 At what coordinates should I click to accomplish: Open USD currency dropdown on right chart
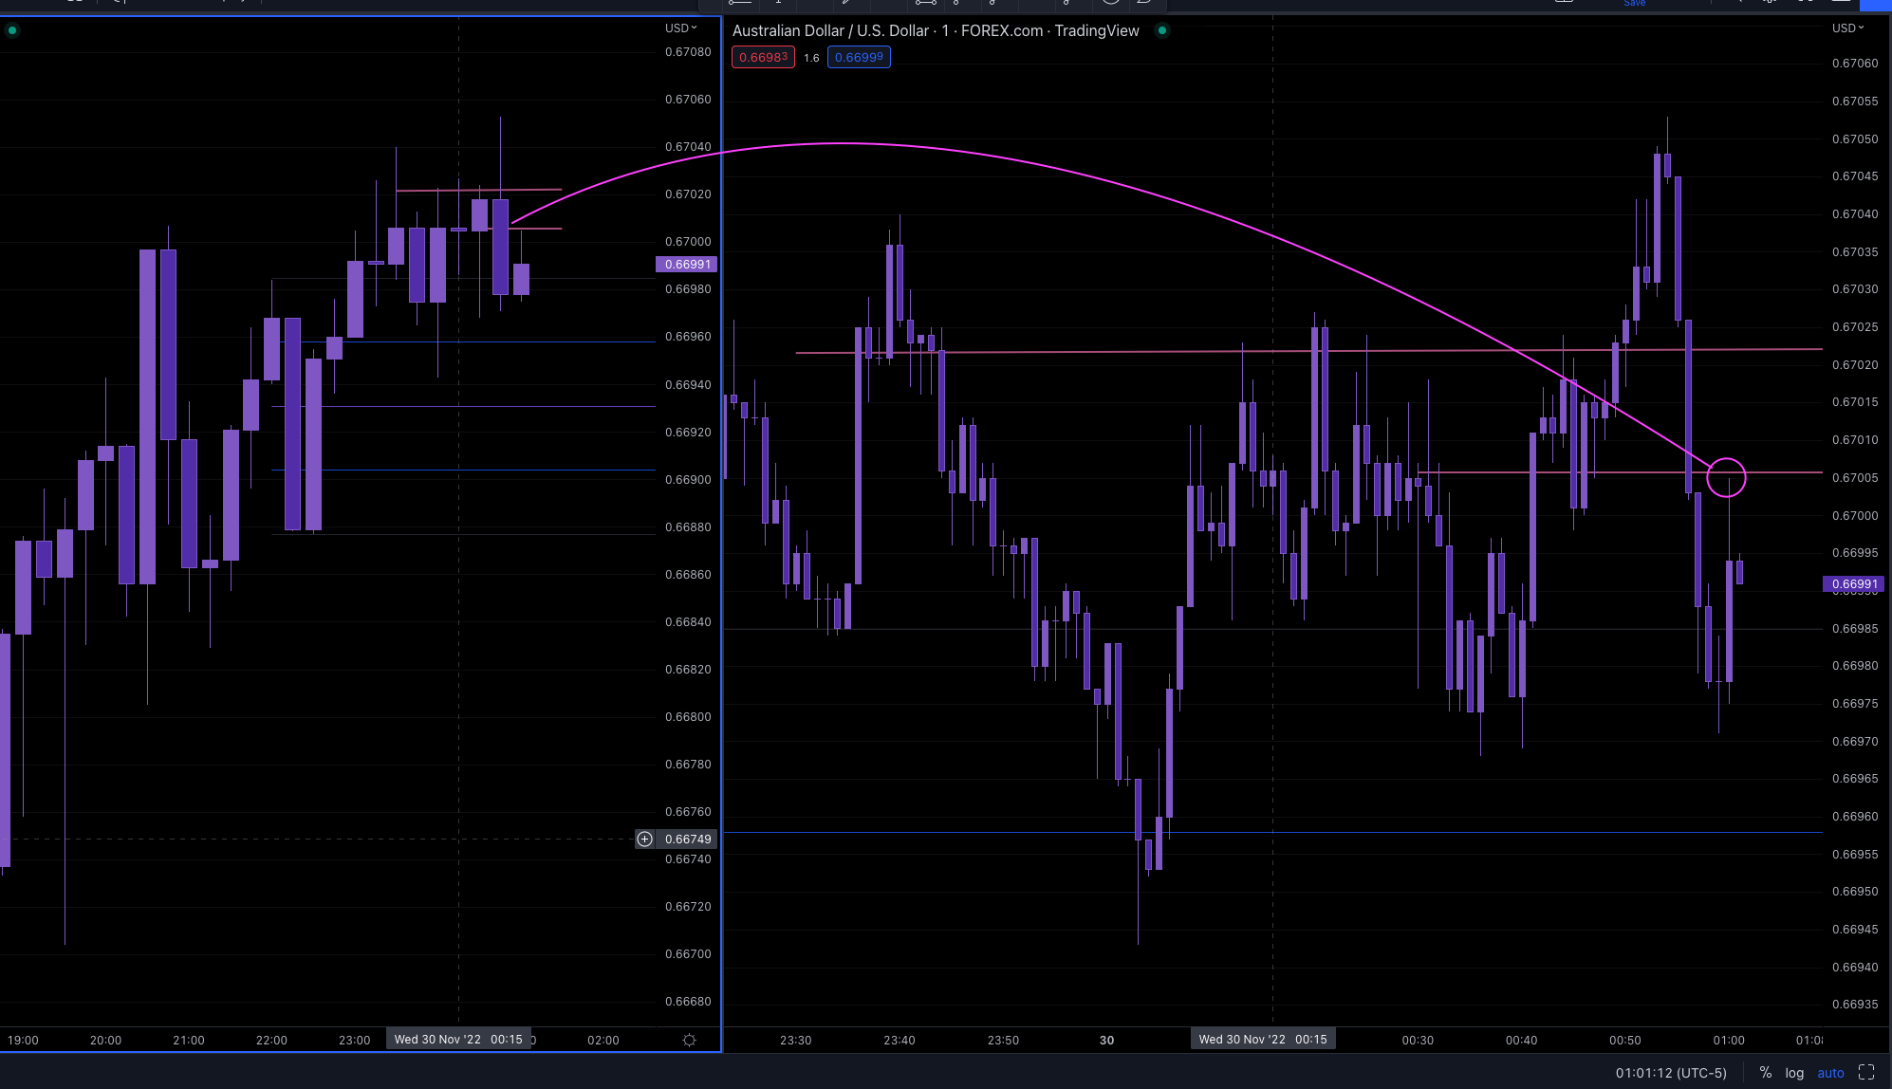pos(1847,28)
